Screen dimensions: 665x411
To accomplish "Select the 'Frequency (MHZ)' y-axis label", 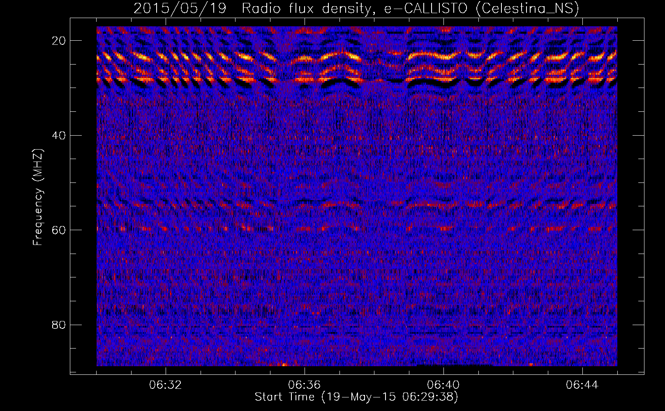I will tap(38, 197).
